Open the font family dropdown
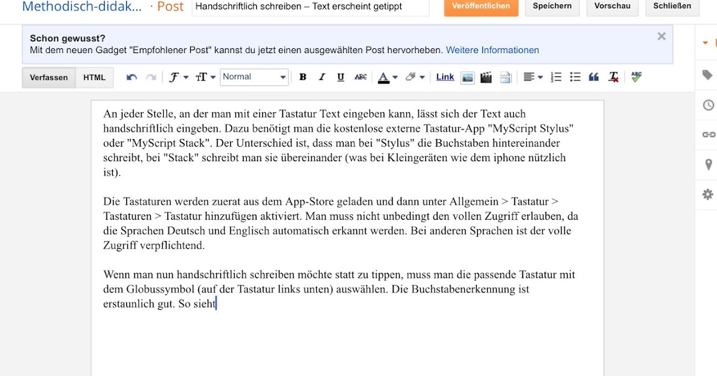The image size is (717, 376). [178, 77]
